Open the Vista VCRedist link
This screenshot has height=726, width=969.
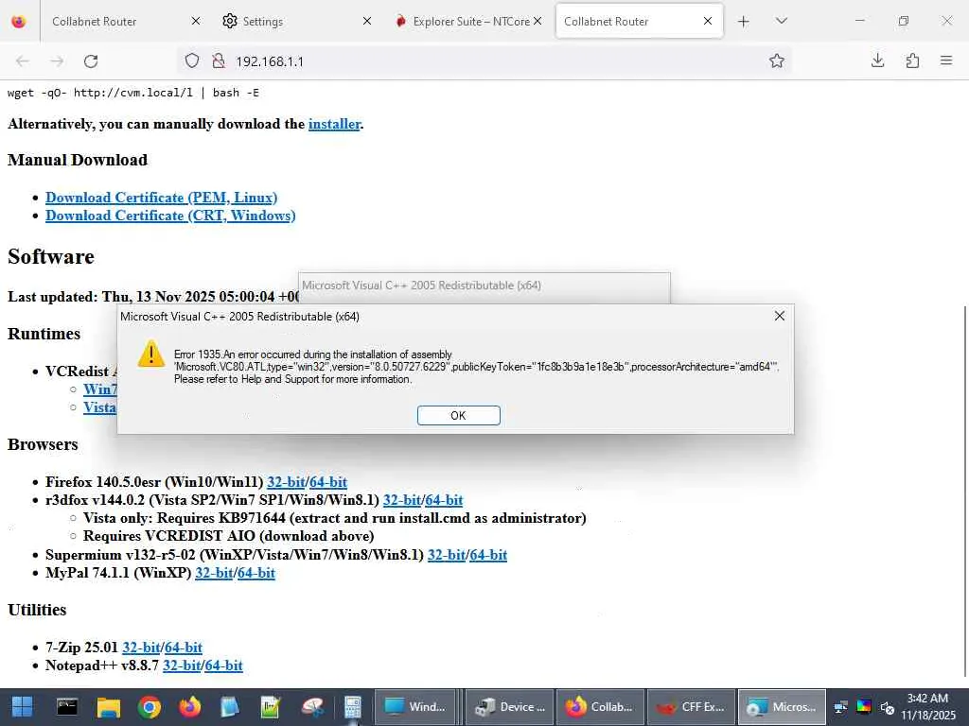[99, 407]
